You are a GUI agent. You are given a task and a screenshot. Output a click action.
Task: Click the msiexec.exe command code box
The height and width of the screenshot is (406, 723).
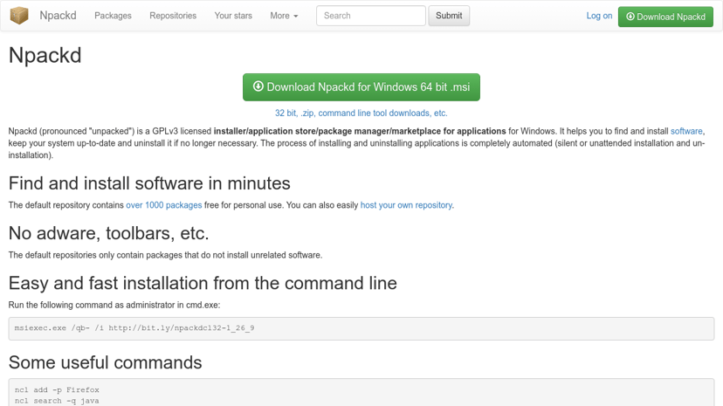click(361, 328)
